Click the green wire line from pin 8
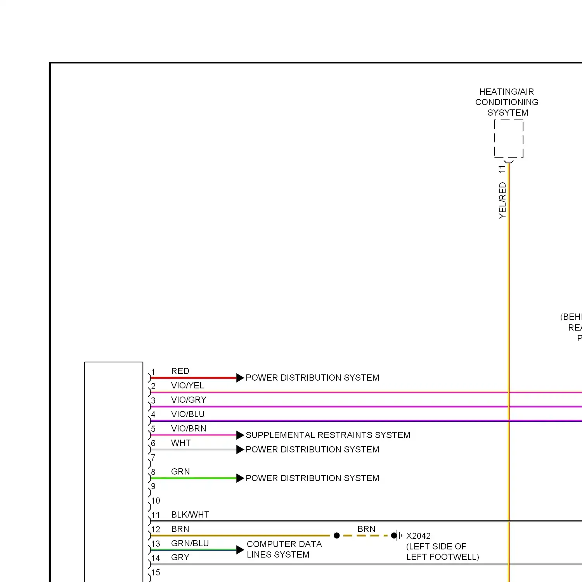Screen dimensions: 582x582 (193, 478)
